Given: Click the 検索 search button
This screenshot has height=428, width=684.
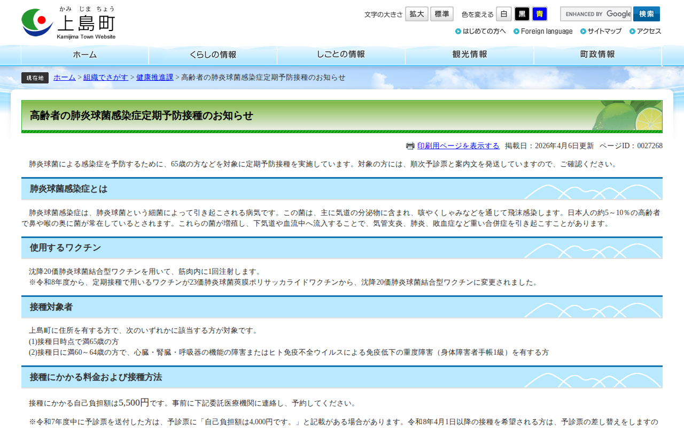Looking at the screenshot, I should click(647, 14).
